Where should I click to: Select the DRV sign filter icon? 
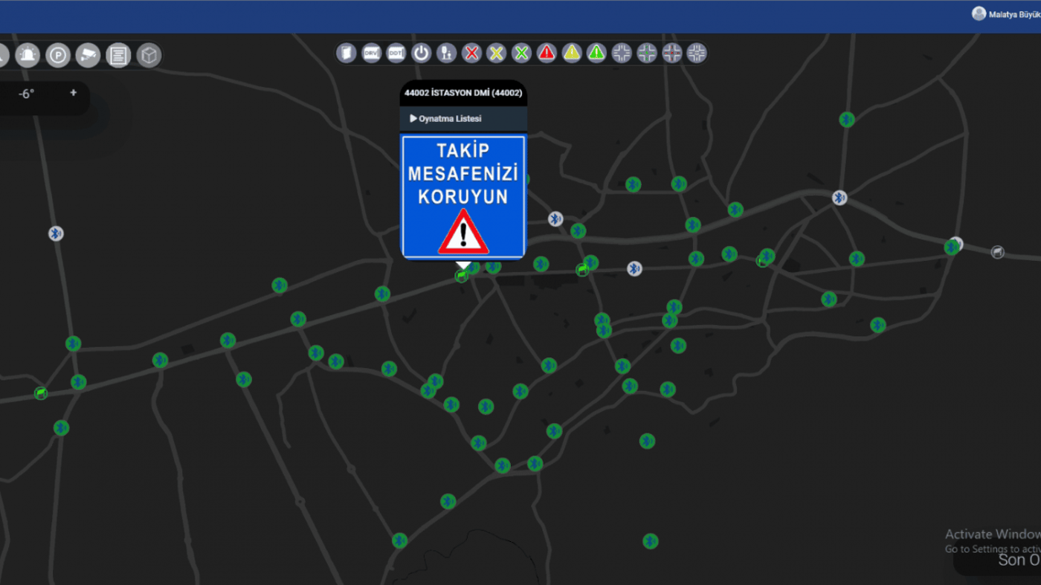click(x=371, y=53)
